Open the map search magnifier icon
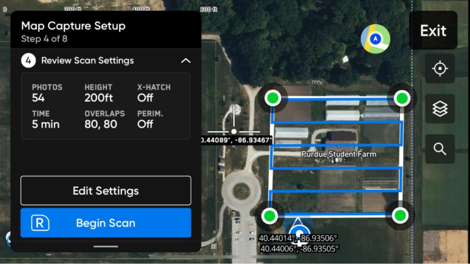The image size is (470, 264). tap(440, 149)
